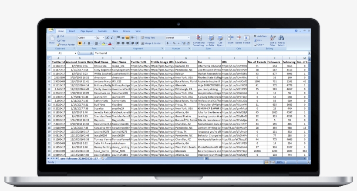357x191 pixels.
Task: Click the Format cells button in Cells group
Action: click(x=247, y=40)
